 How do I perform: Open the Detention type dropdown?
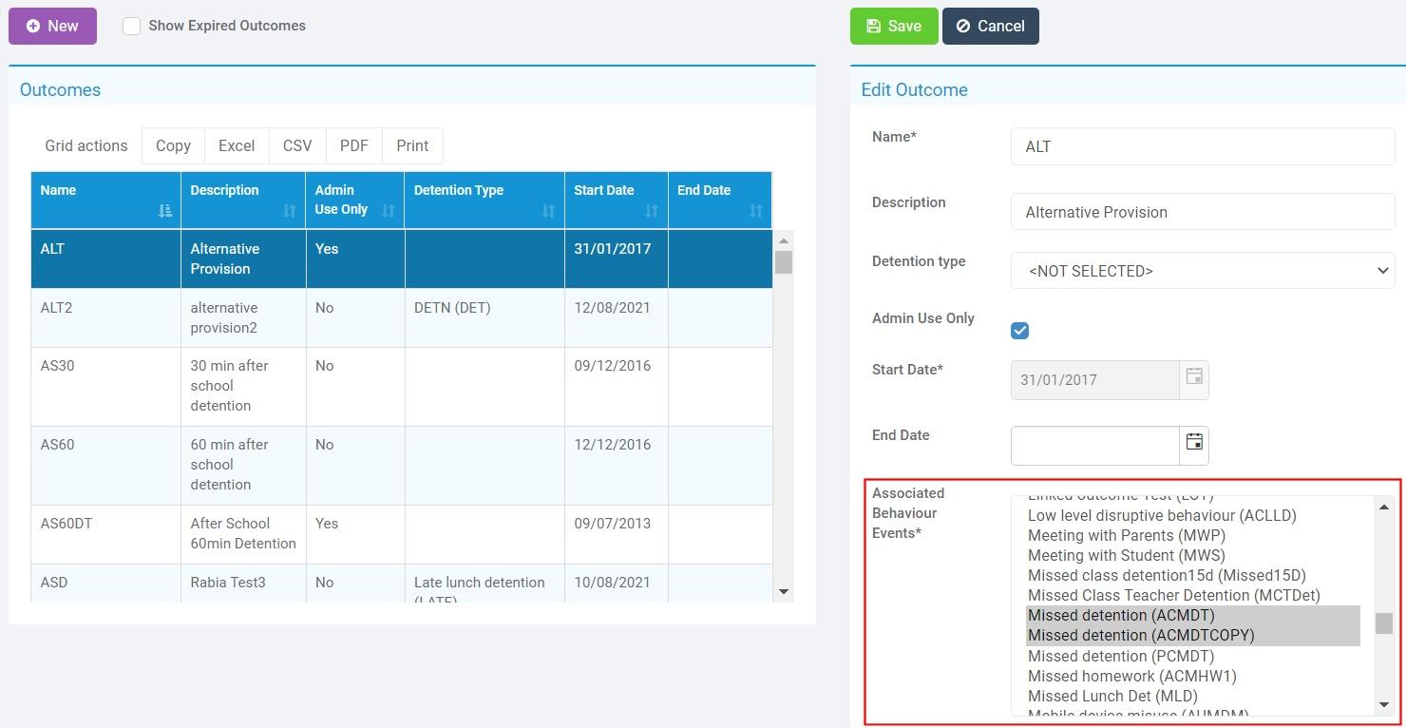[x=1203, y=271]
